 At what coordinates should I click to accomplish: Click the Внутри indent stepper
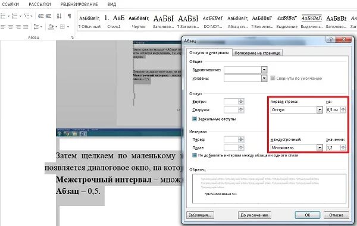pos(241,102)
